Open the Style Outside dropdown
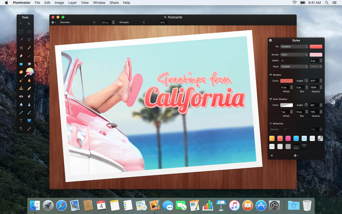The height and width of the screenshot is (214, 342). click(x=294, y=67)
